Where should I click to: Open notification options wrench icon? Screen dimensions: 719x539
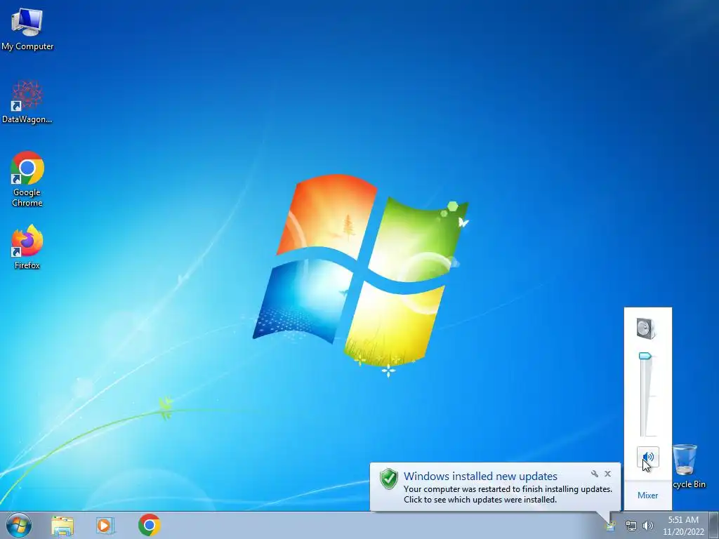coord(595,474)
